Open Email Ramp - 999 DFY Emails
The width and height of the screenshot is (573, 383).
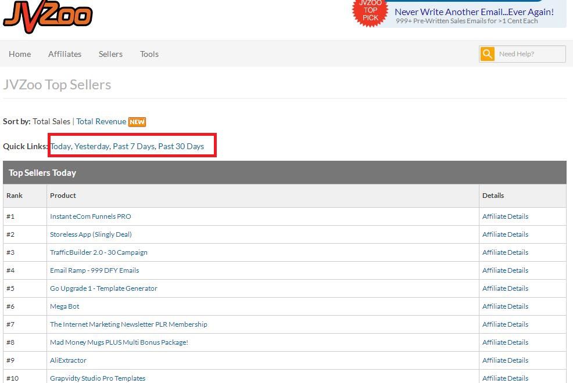click(x=94, y=270)
